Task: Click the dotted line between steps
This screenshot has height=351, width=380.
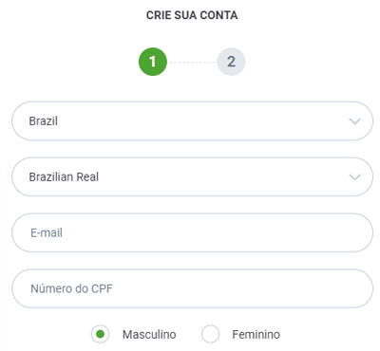Action: (x=192, y=63)
